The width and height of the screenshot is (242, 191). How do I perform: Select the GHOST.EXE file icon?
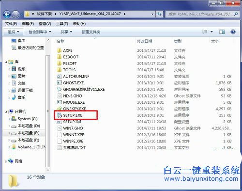60,83
